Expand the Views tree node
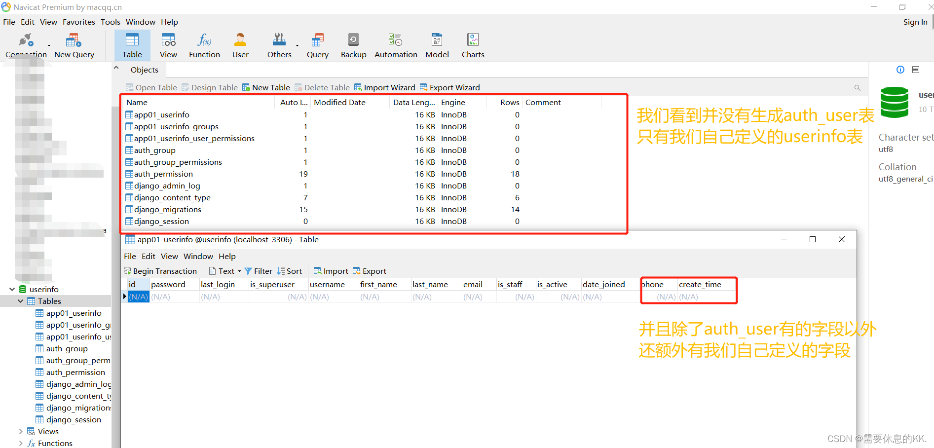 pyautogui.click(x=20, y=431)
